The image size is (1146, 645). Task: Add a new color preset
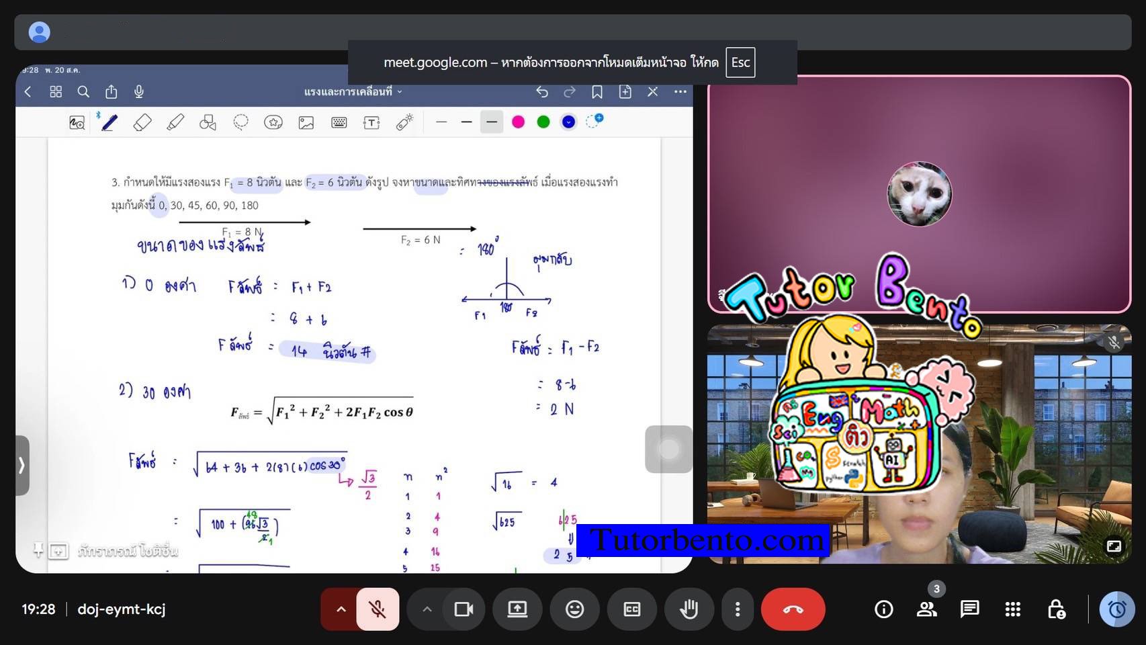coord(594,121)
